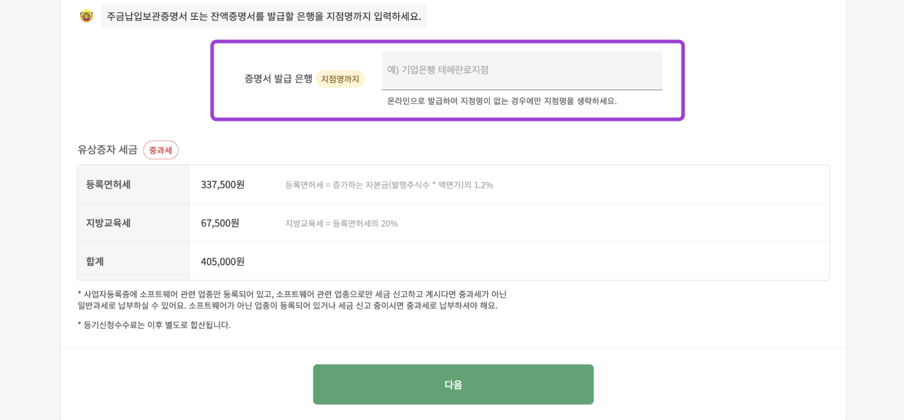
Task: Click the 유상증자 세금 section heading
Action: point(106,149)
